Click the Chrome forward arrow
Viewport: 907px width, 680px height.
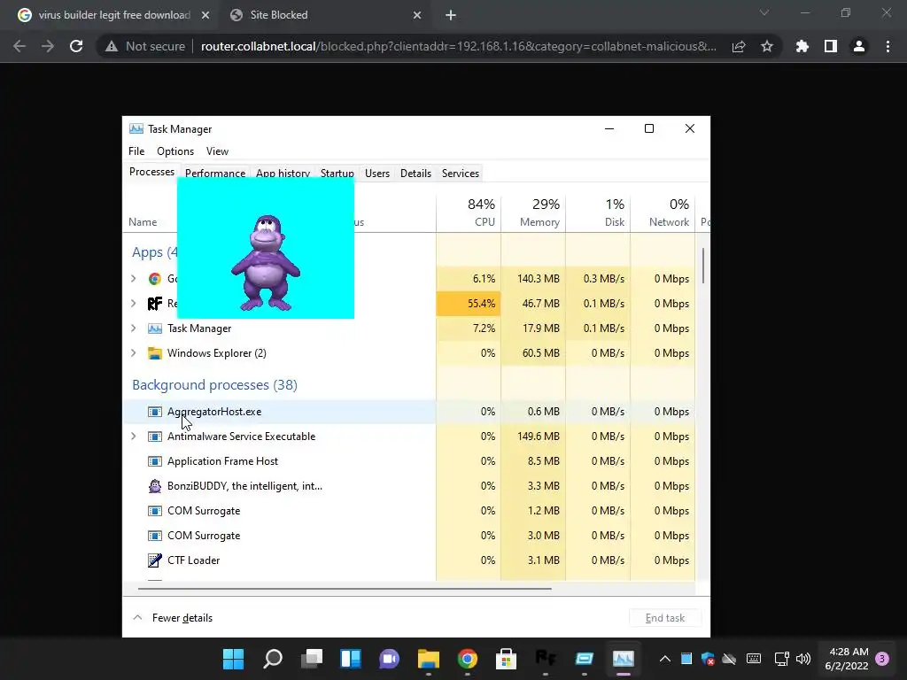click(x=48, y=46)
